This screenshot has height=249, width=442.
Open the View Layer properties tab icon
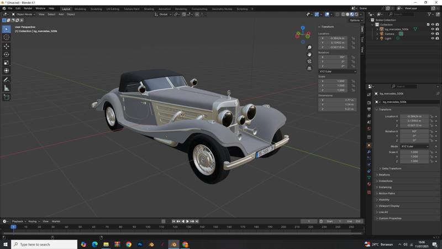(369, 116)
